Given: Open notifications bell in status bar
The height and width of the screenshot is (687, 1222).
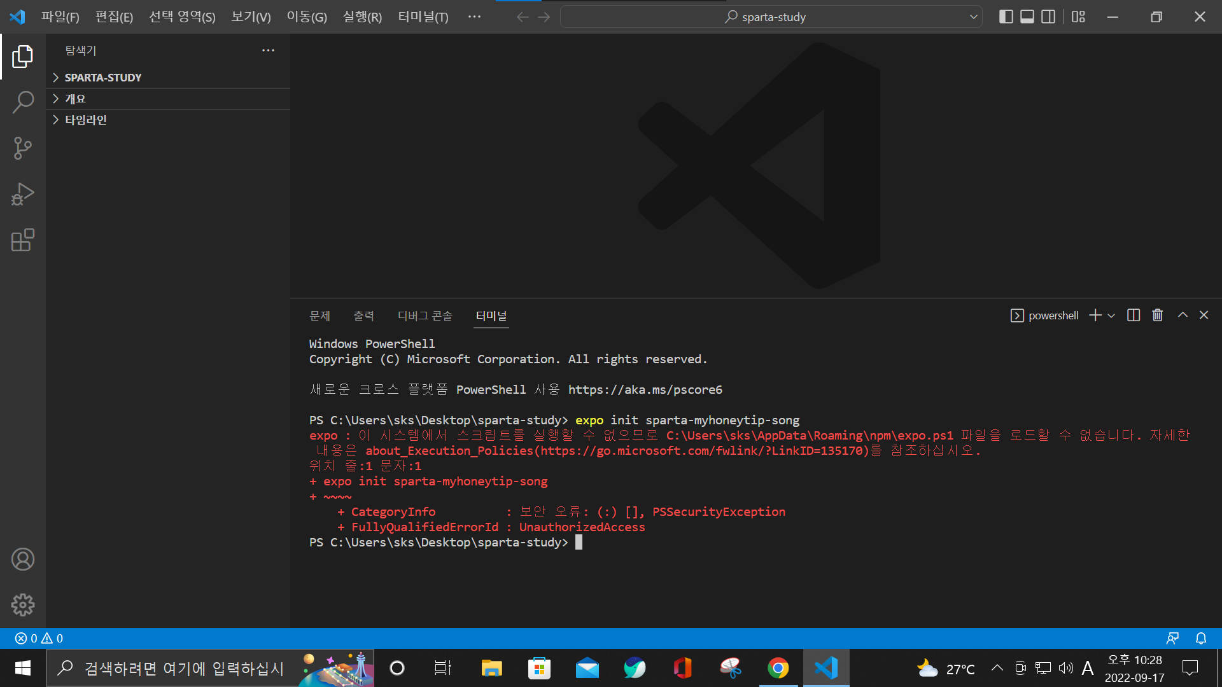Looking at the screenshot, I should (x=1201, y=638).
